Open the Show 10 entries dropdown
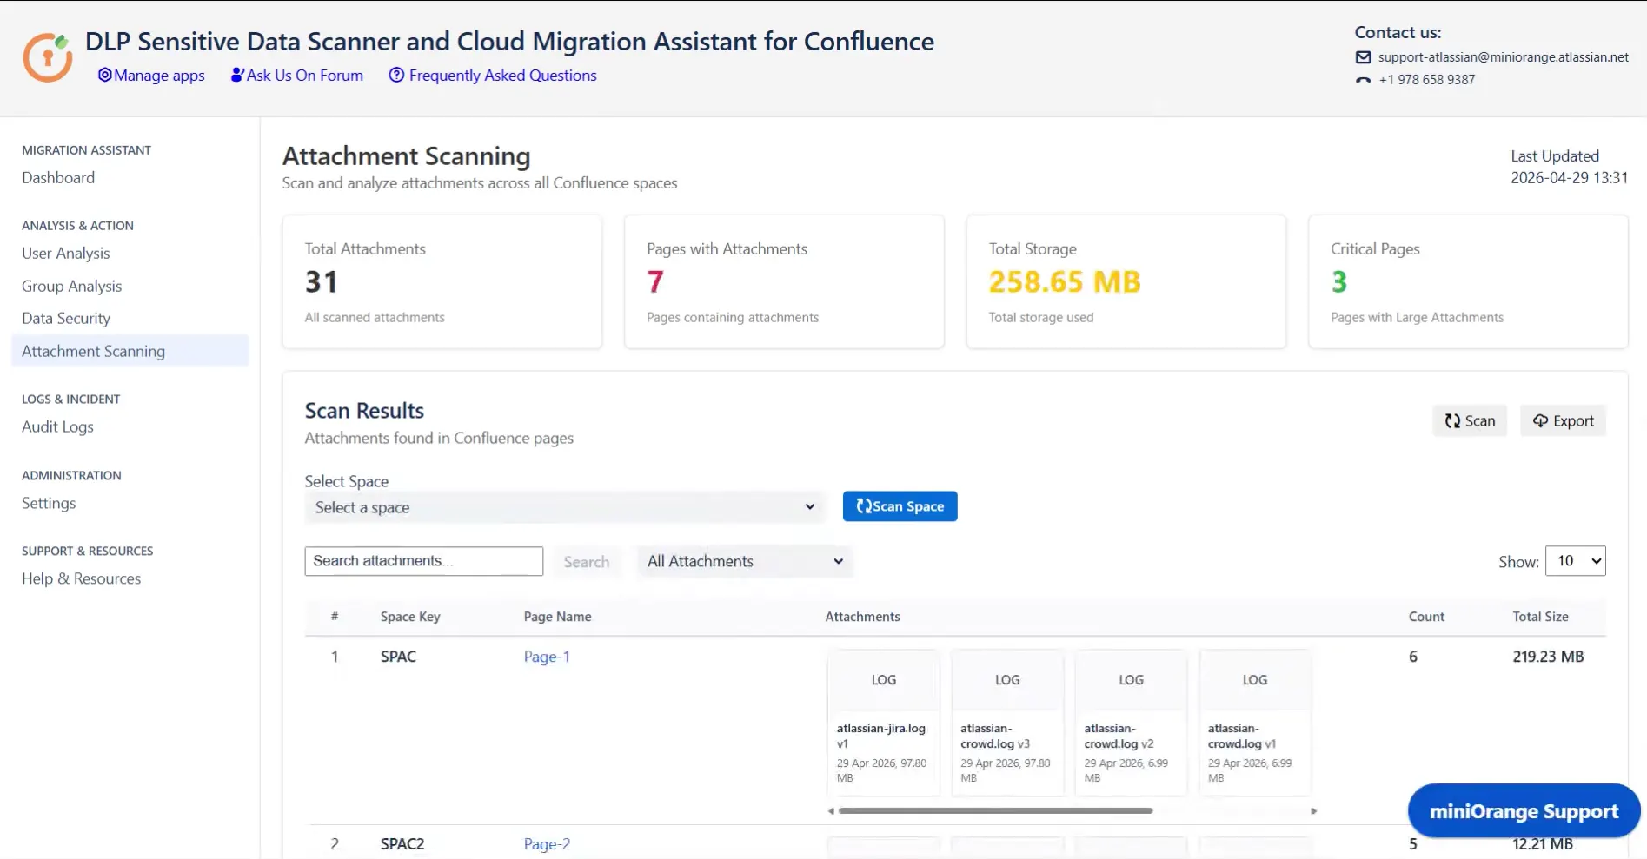Screen dimensions: 1647x859 coord(1576,561)
